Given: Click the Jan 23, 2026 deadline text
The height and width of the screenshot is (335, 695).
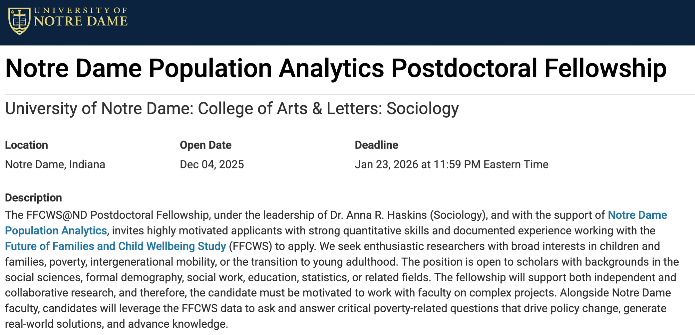Looking at the screenshot, I should click(451, 165).
